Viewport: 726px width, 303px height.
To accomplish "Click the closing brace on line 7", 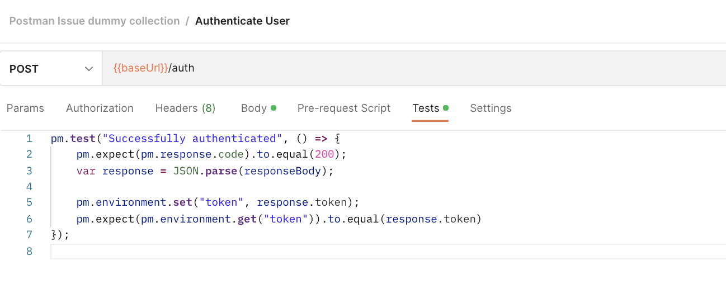I will coord(55,235).
